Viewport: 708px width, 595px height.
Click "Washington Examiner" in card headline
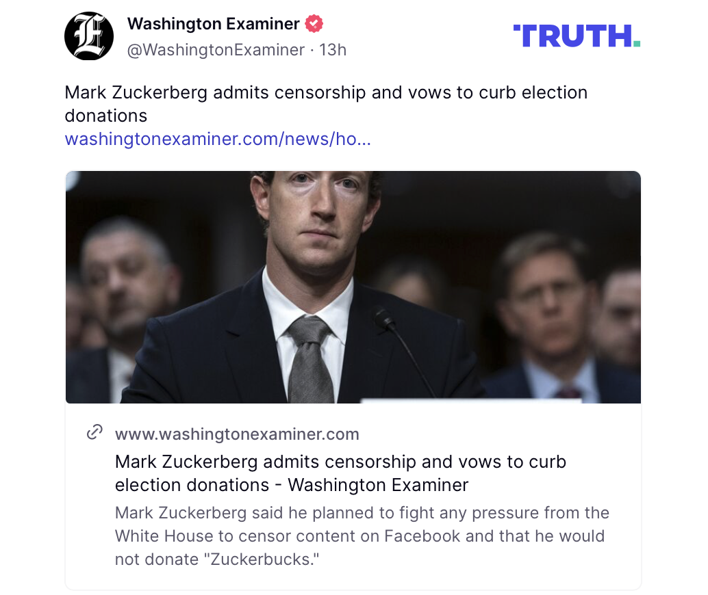point(379,486)
